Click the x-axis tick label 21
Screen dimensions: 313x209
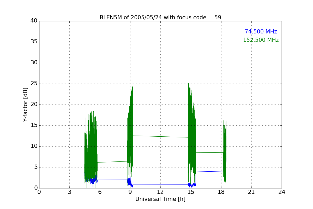click(x=251, y=192)
